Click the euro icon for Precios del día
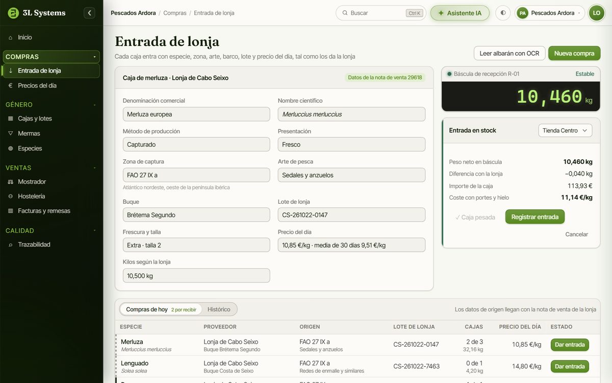This screenshot has width=612, height=383. (x=11, y=85)
